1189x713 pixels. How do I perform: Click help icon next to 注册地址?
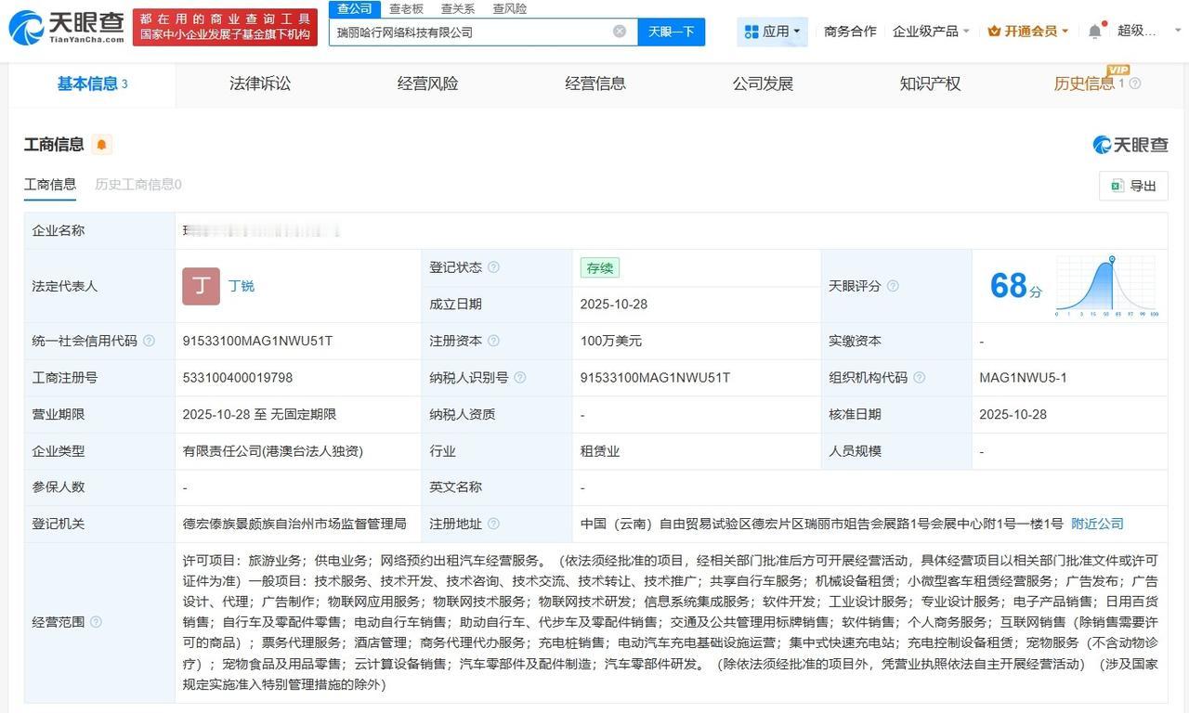click(493, 525)
